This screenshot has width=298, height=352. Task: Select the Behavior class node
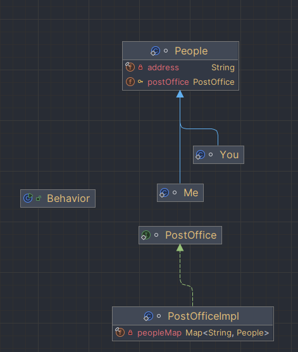pyautogui.click(x=58, y=198)
